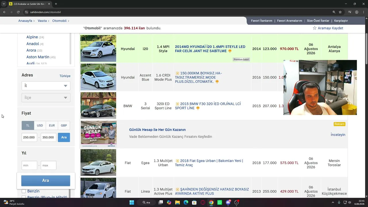Open the Karşılaştır menu item

tap(341, 21)
